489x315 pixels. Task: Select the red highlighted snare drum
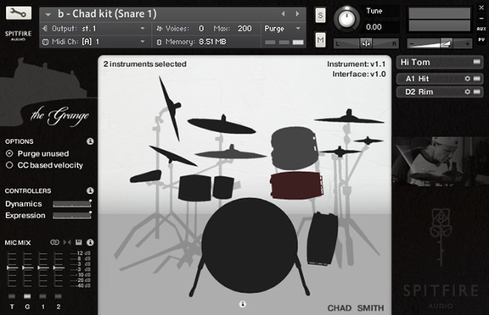click(x=296, y=185)
